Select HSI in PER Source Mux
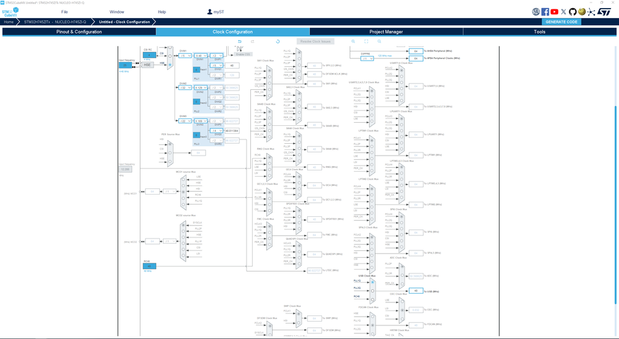This screenshot has width=619, height=339. coord(170,144)
